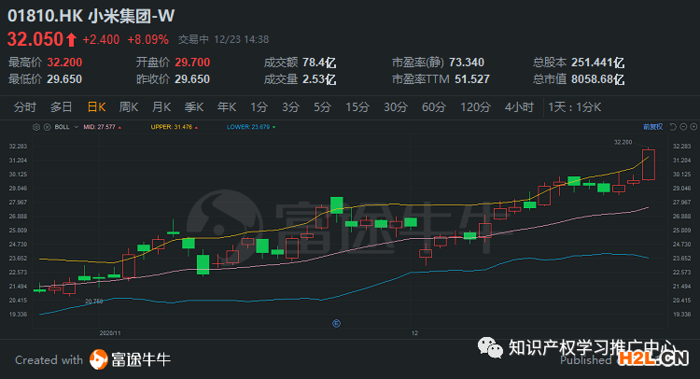The image size is (700, 379).
Task: Click the WeChat icon beside 知识产权学习推广中心
Action: 490,347
